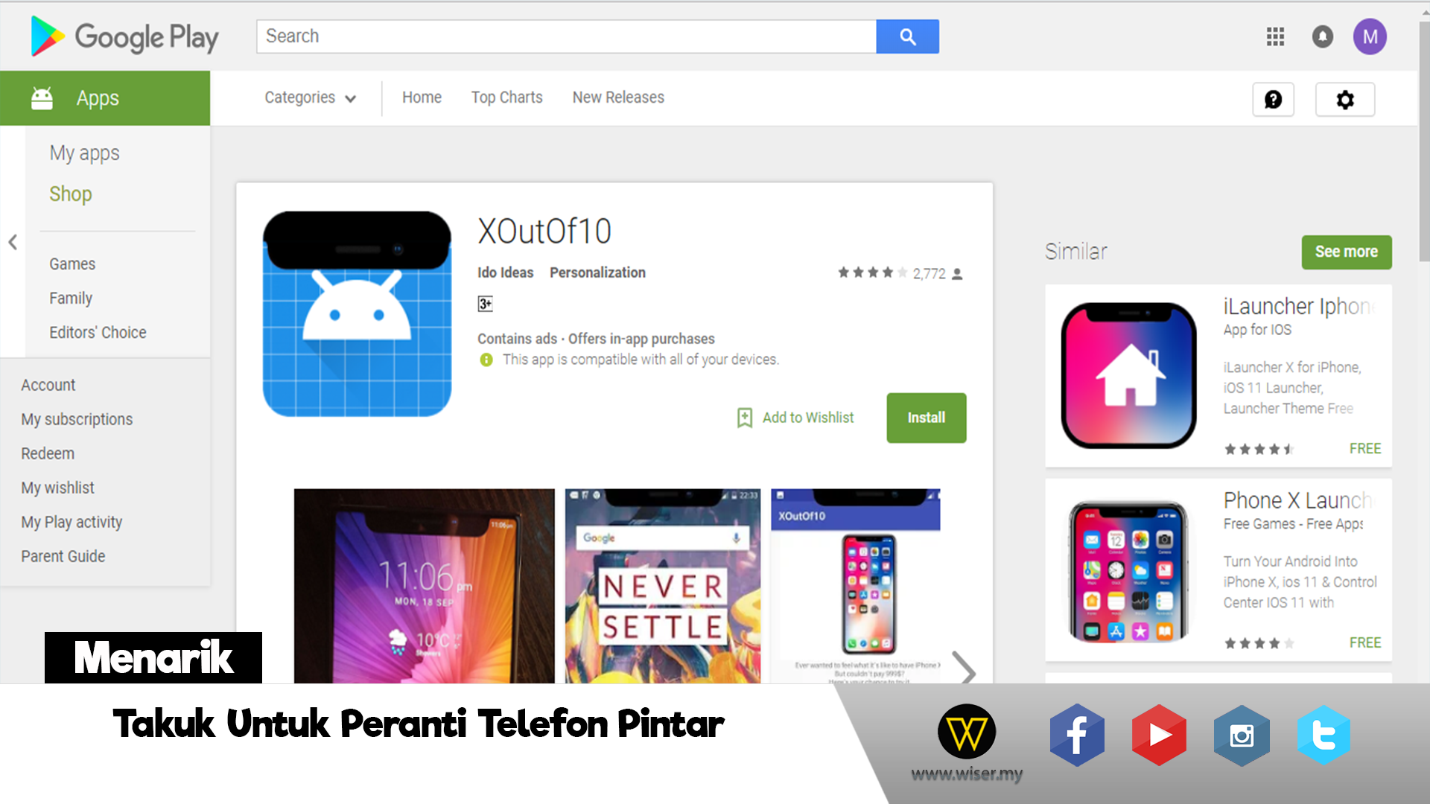Click inside the Search input field

click(566, 36)
